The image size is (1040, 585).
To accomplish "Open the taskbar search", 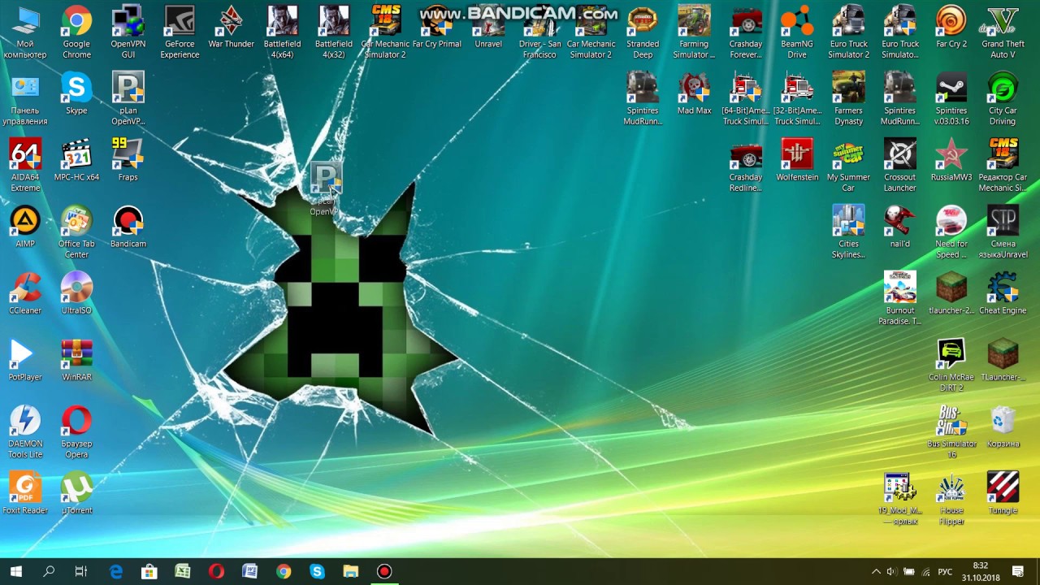I will click(x=49, y=571).
